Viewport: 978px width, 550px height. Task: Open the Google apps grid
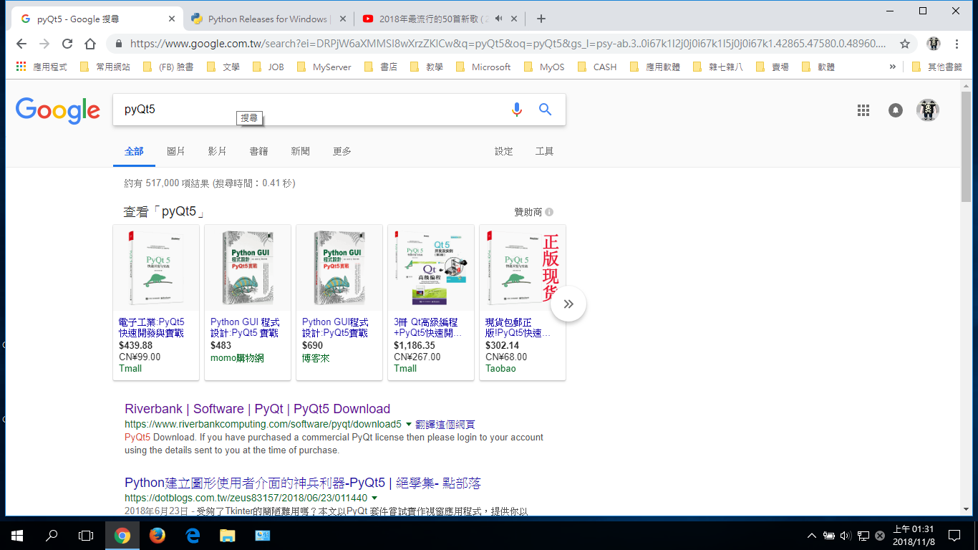(863, 110)
